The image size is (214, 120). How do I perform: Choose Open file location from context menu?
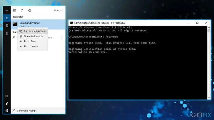click(33, 36)
